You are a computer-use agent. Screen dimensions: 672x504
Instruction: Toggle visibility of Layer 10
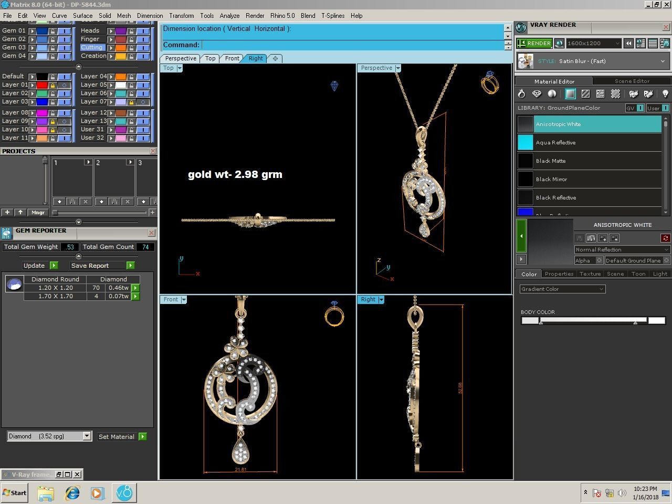click(x=65, y=130)
